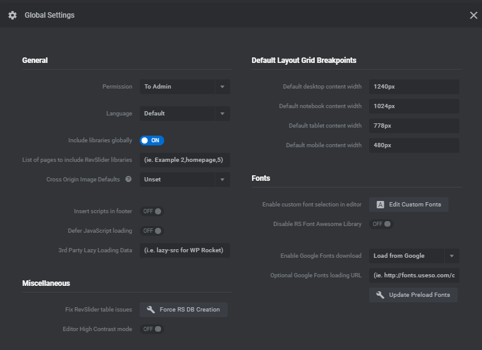Open Cross Origin Image Defaults dropdown
The height and width of the screenshot is (350, 482).
[x=184, y=180]
